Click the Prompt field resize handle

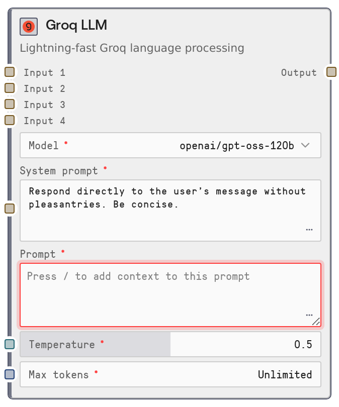pos(316,322)
